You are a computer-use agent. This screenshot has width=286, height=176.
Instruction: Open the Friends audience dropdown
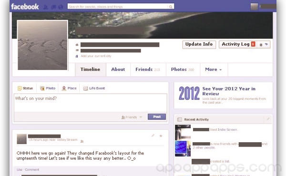point(132,117)
